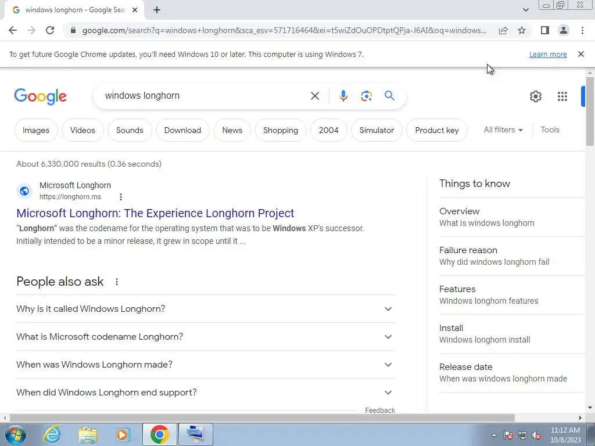Viewport: 595px width, 446px height.
Task: Click the vertical scrollbar down arrow
Action: coord(590,408)
